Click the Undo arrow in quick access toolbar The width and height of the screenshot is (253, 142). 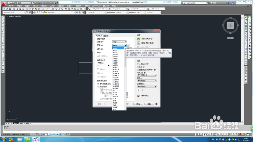[x=45, y=3]
